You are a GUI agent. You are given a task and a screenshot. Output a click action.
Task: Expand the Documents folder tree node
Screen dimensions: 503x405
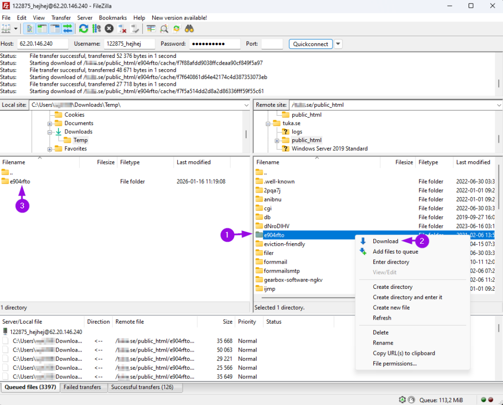50,124
